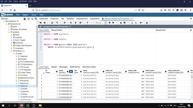Open file icon in query toolbar

(x=41, y=23)
